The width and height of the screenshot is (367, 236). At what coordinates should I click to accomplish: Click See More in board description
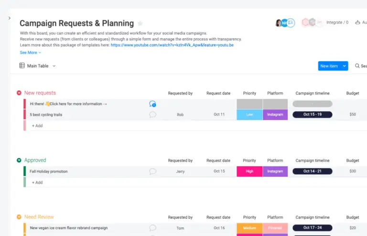coord(30,53)
